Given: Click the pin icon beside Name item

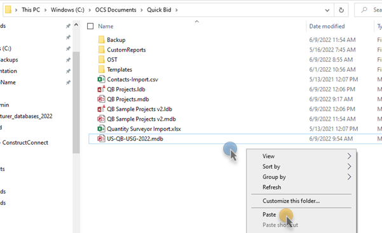Looking at the screenshot, I should pos(68,83).
